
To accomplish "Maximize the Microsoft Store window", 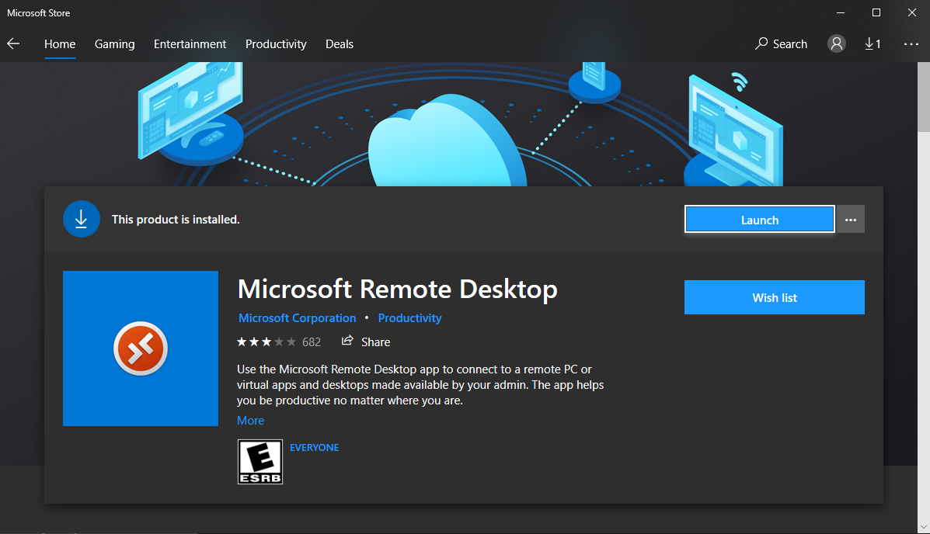I will 876,12.
